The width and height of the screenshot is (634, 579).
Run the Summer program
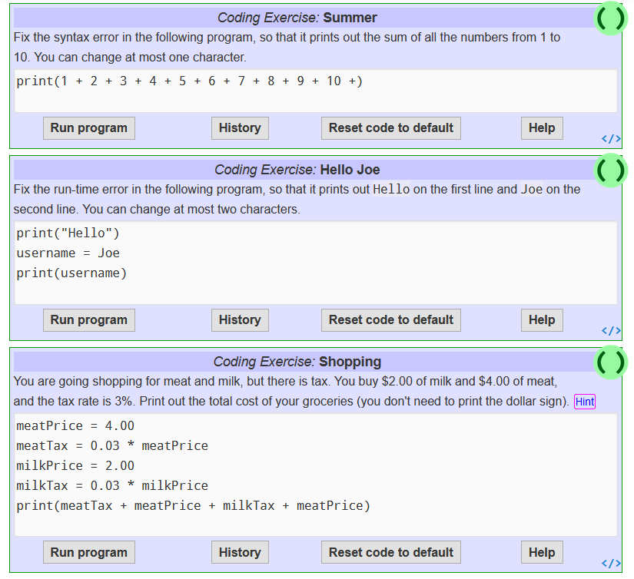coord(88,127)
